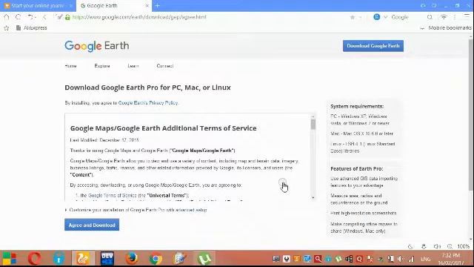Click the Wi-Fi icon in toolbar
This screenshot has width=474, height=267.
tap(444, 17)
